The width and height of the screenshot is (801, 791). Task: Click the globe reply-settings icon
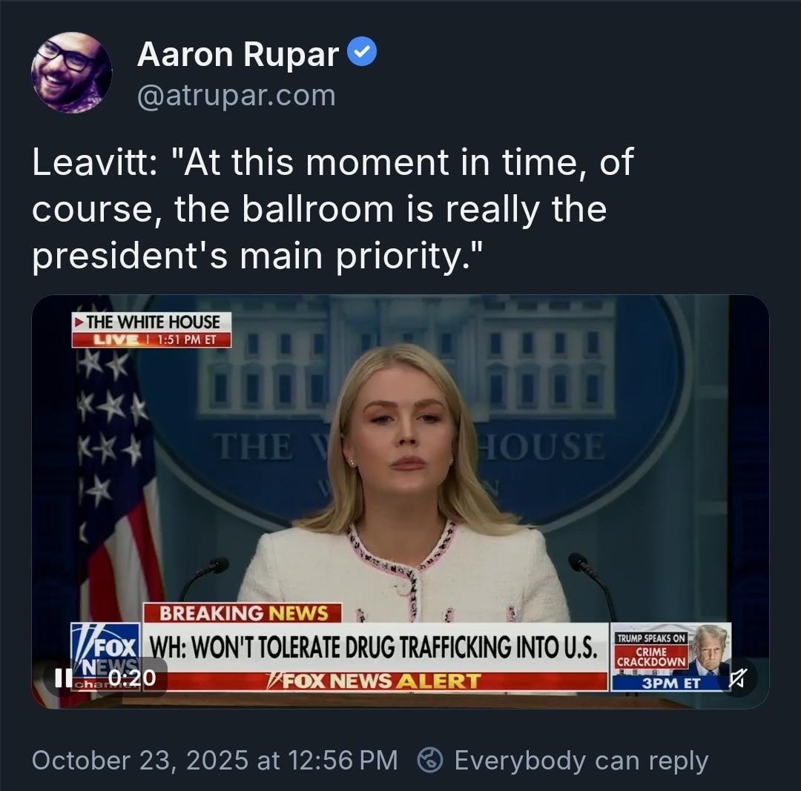[x=430, y=761]
